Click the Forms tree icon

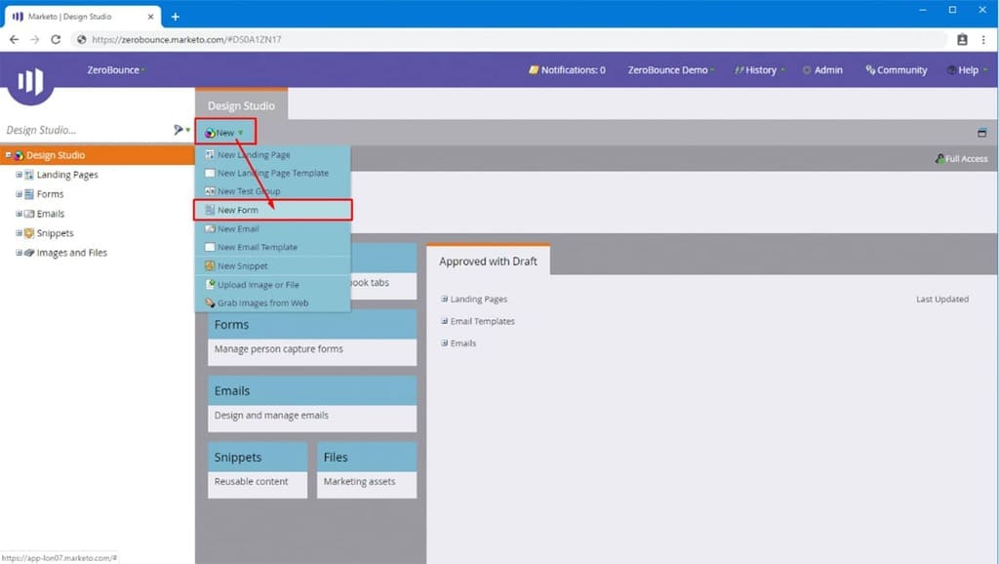point(29,194)
